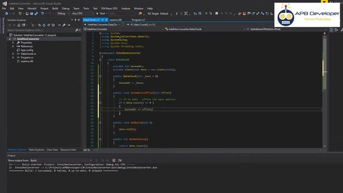Open the PS4 Razor CPU menu
This screenshot has height=193, width=343.
coord(109,9)
